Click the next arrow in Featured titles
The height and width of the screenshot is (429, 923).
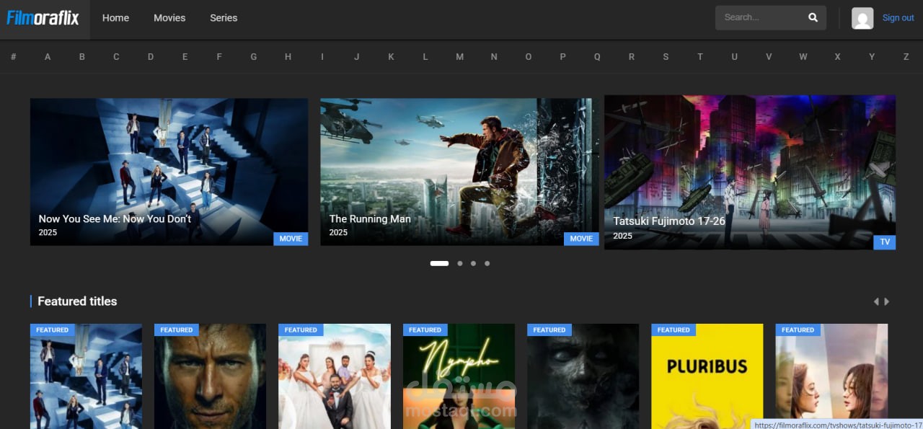pyautogui.click(x=887, y=301)
